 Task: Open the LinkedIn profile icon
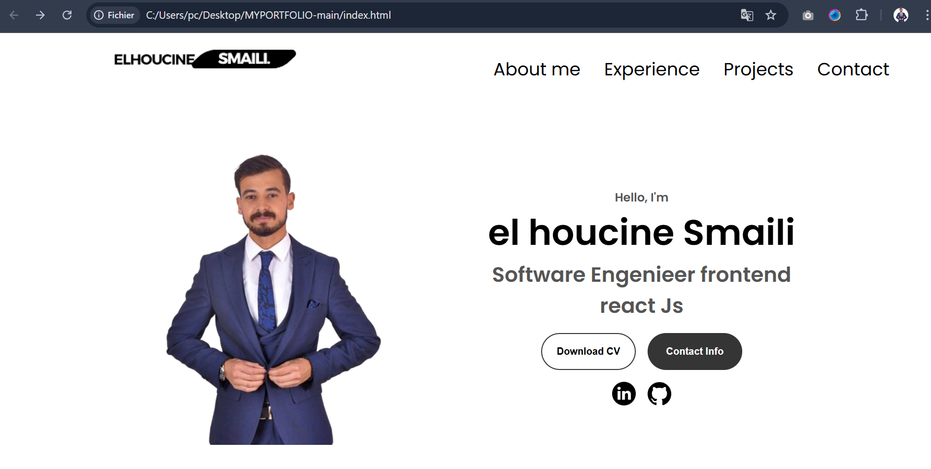tap(623, 394)
